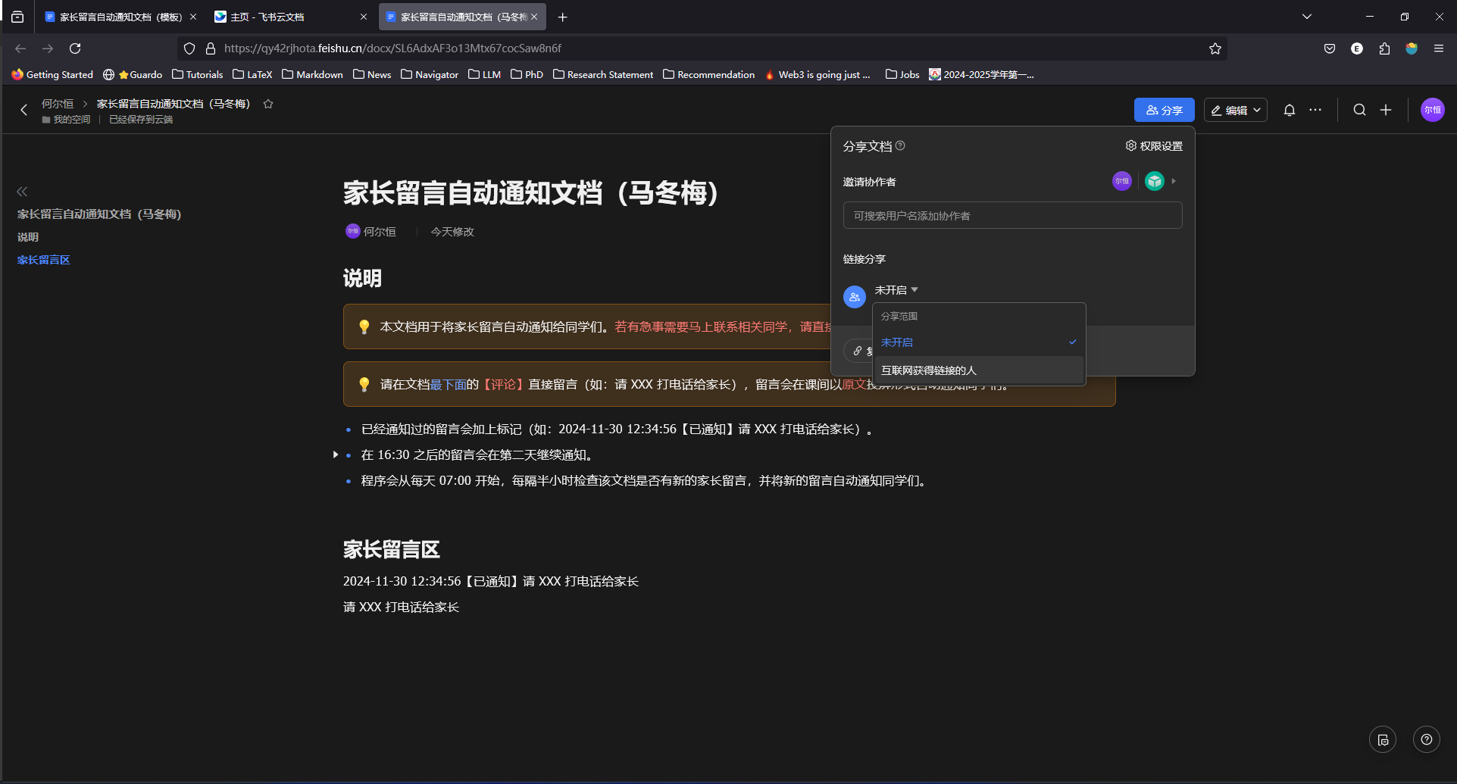The image size is (1457, 784).
Task: Close the 主页 - 飞书云文档 tab
Action: [364, 17]
